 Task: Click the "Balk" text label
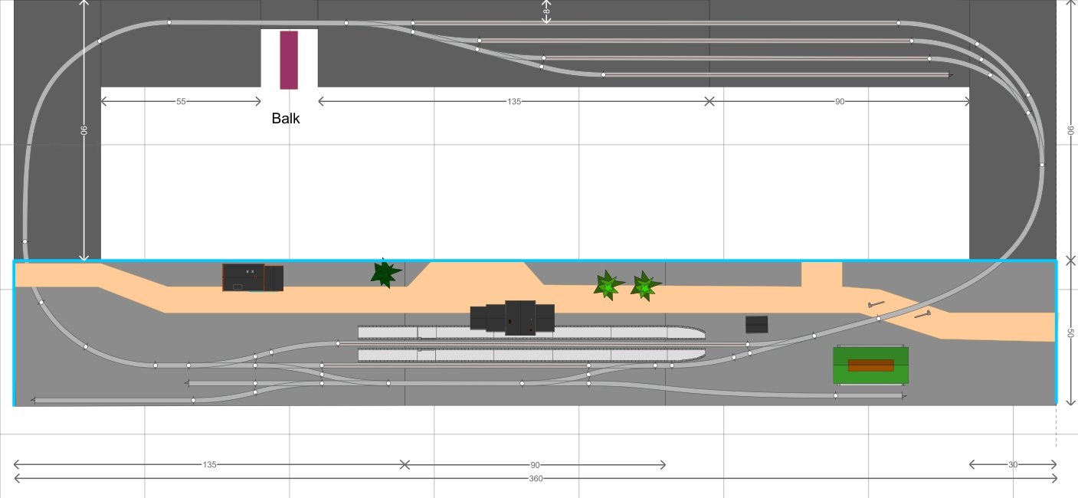tap(286, 119)
